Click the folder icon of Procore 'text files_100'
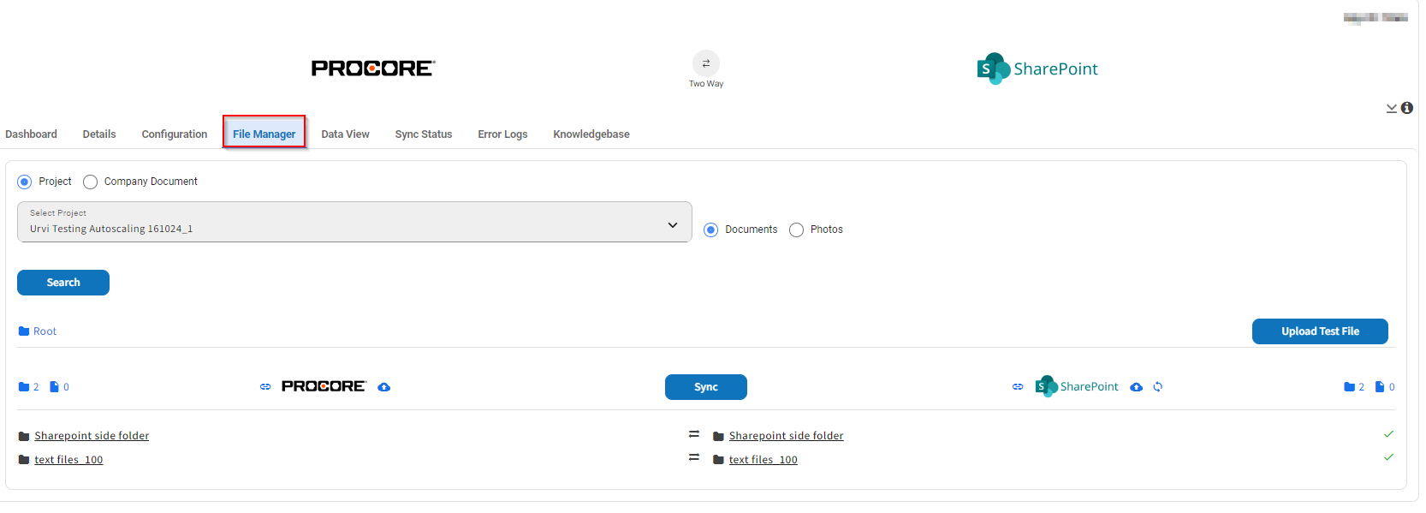Screen dimensions: 1426x513 (x=24, y=461)
